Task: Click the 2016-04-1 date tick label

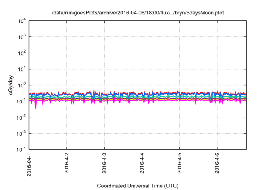Action: point(29,165)
